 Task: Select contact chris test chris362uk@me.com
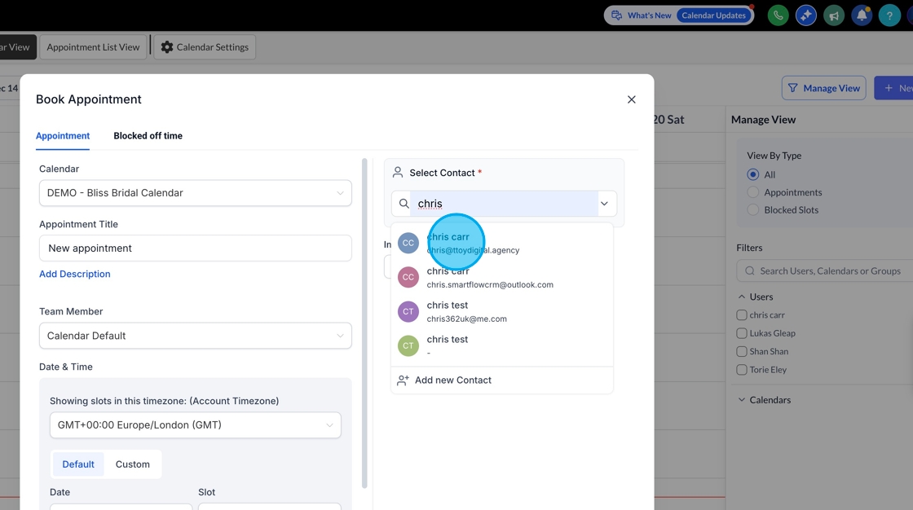click(x=502, y=311)
